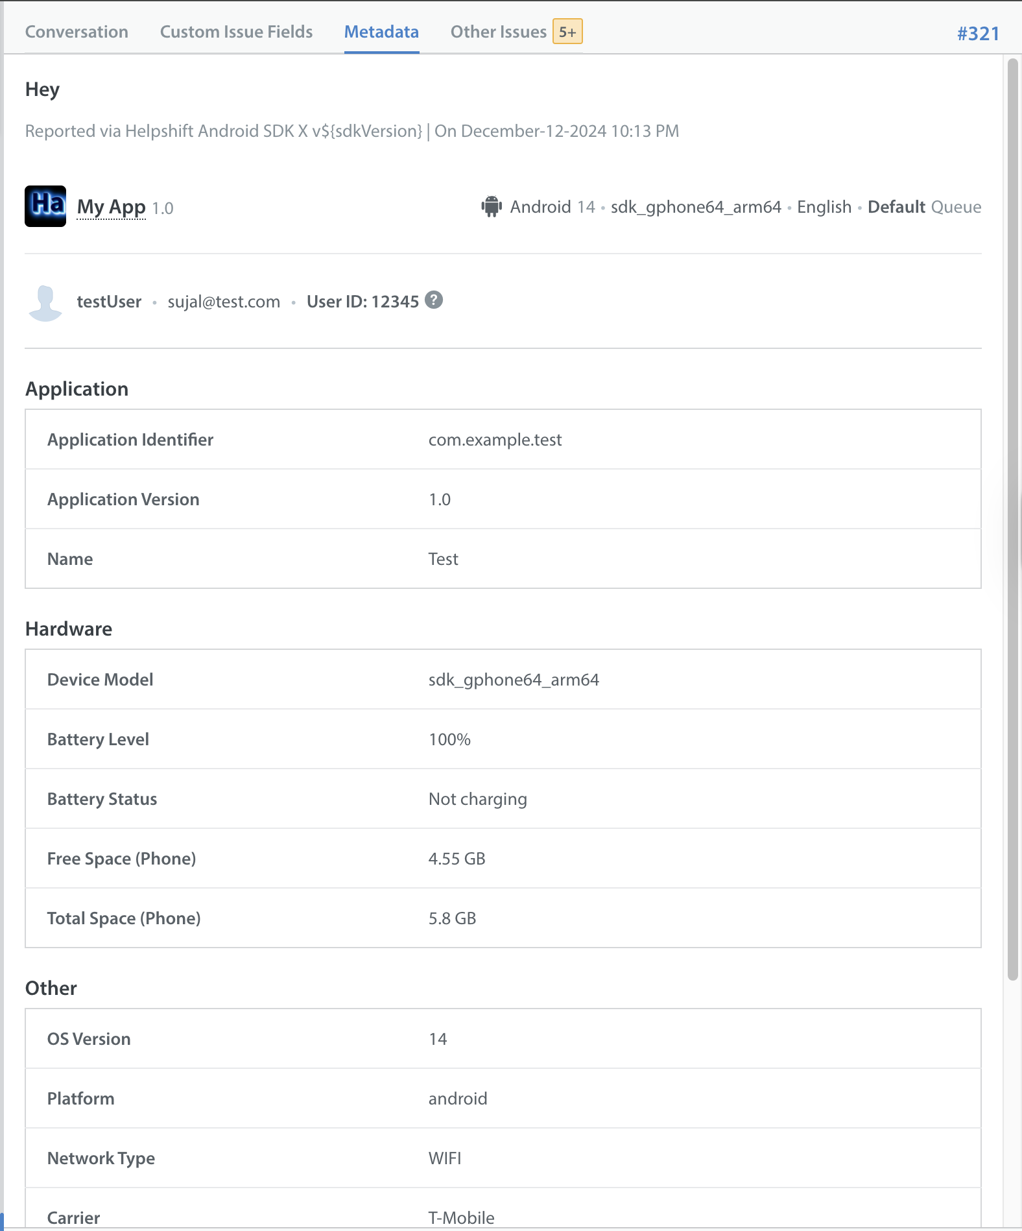
Task: Click the Android robot platform icon
Action: 492,207
